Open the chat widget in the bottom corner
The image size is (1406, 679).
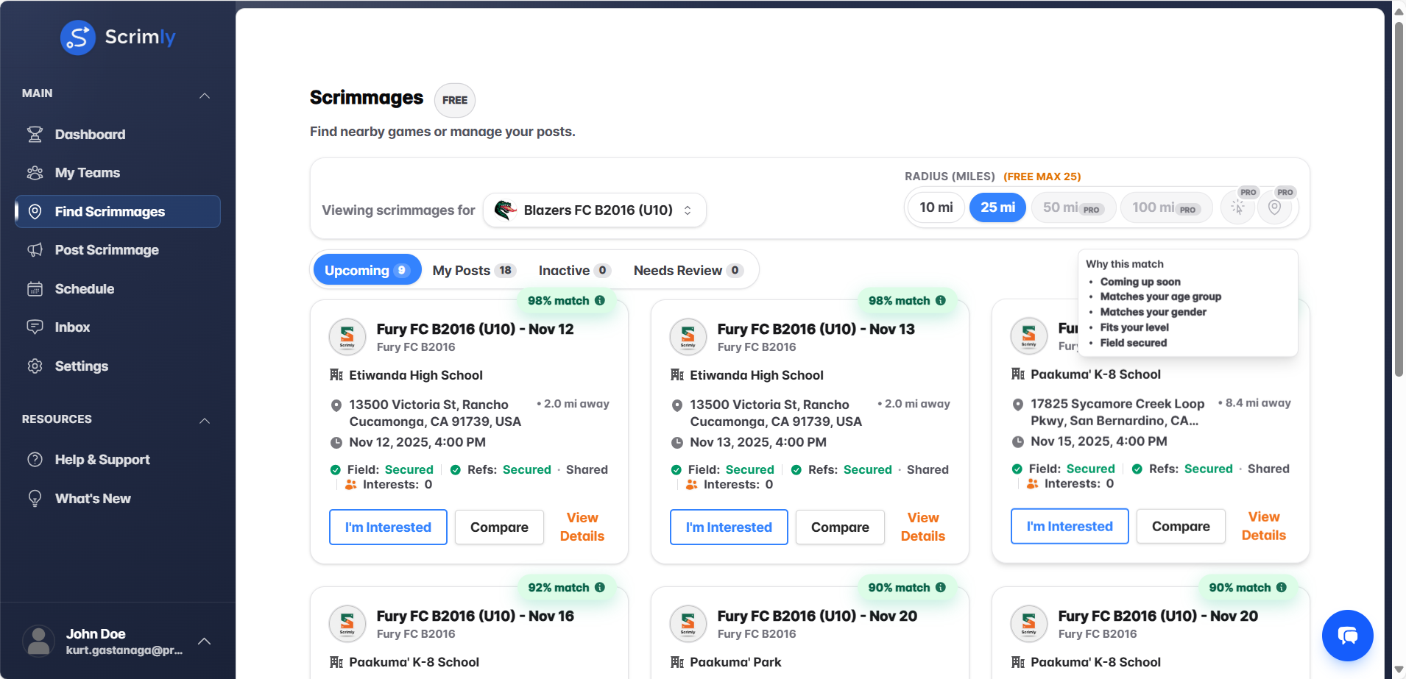1347,635
